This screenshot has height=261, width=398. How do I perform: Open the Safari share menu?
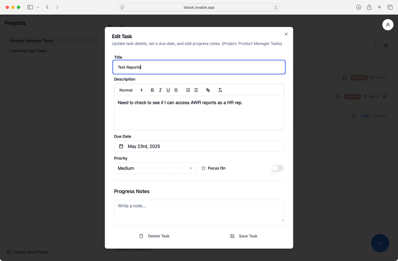tap(369, 7)
